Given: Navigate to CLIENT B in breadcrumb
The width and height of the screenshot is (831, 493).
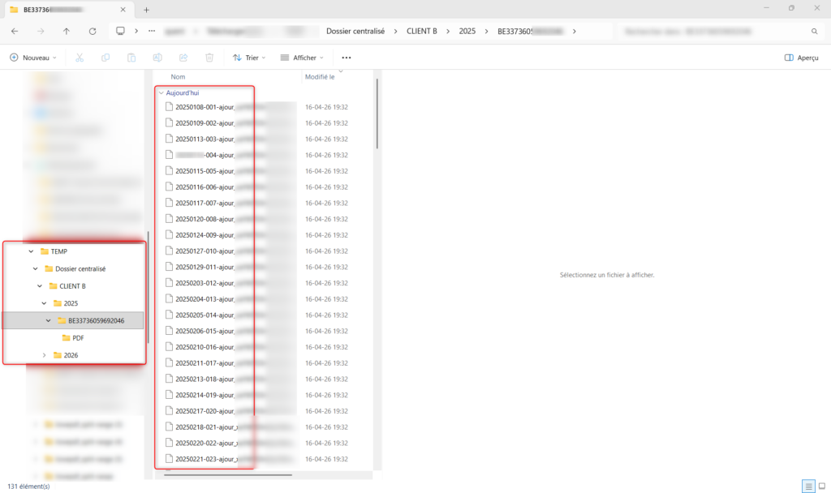Looking at the screenshot, I should [421, 31].
